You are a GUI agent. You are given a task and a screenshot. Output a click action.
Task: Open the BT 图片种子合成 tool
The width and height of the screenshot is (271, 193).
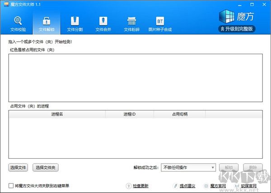click(x=160, y=23)
